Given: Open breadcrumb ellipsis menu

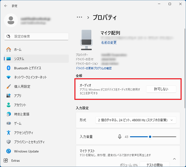Looking at the screenshot, I should [79, 17].
